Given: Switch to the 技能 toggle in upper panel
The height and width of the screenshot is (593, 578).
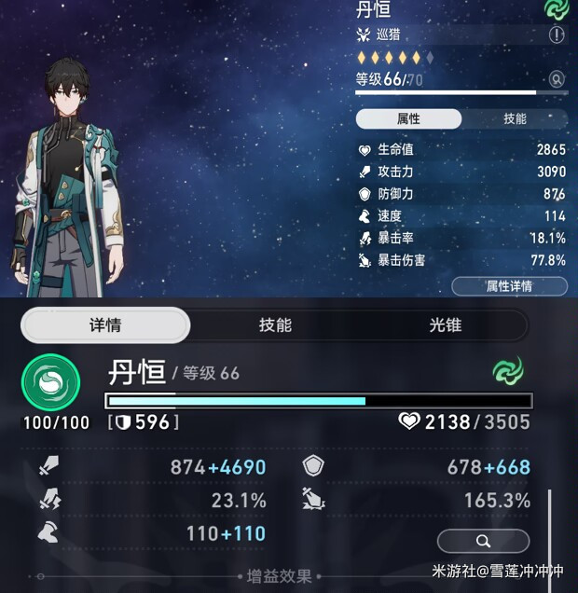Looking at the screenshot, I should [515, 118].
